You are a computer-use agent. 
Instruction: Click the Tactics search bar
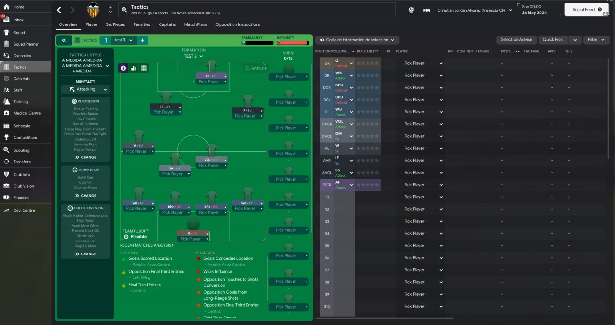pos(257,10)
